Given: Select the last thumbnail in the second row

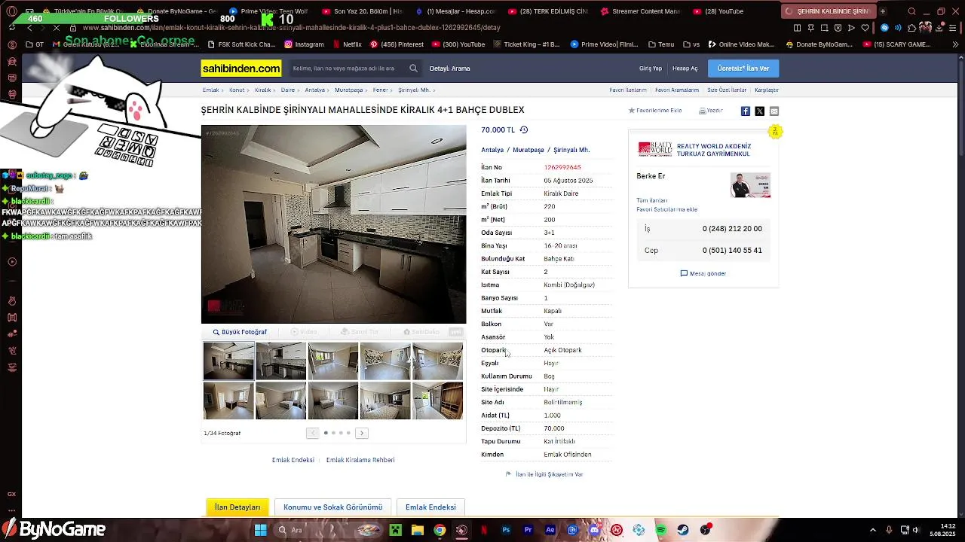Looking at the screenshot, I should (x=438, y=400).
